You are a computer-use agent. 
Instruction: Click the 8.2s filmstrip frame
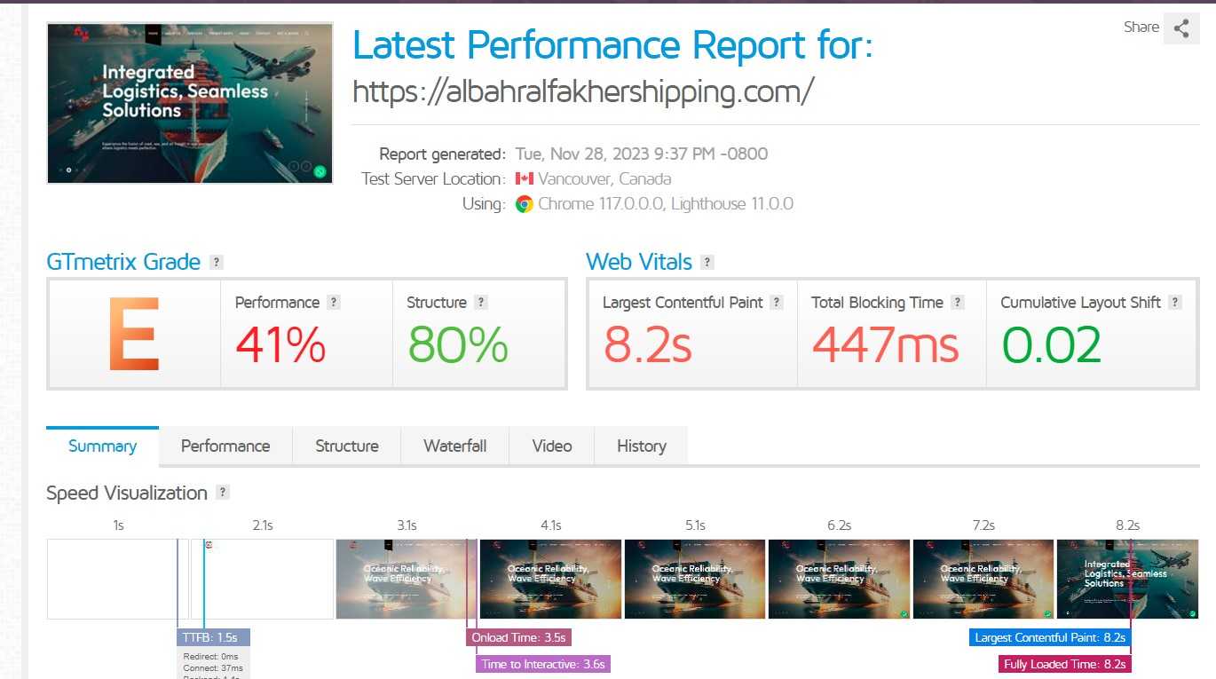(1127, 579)
